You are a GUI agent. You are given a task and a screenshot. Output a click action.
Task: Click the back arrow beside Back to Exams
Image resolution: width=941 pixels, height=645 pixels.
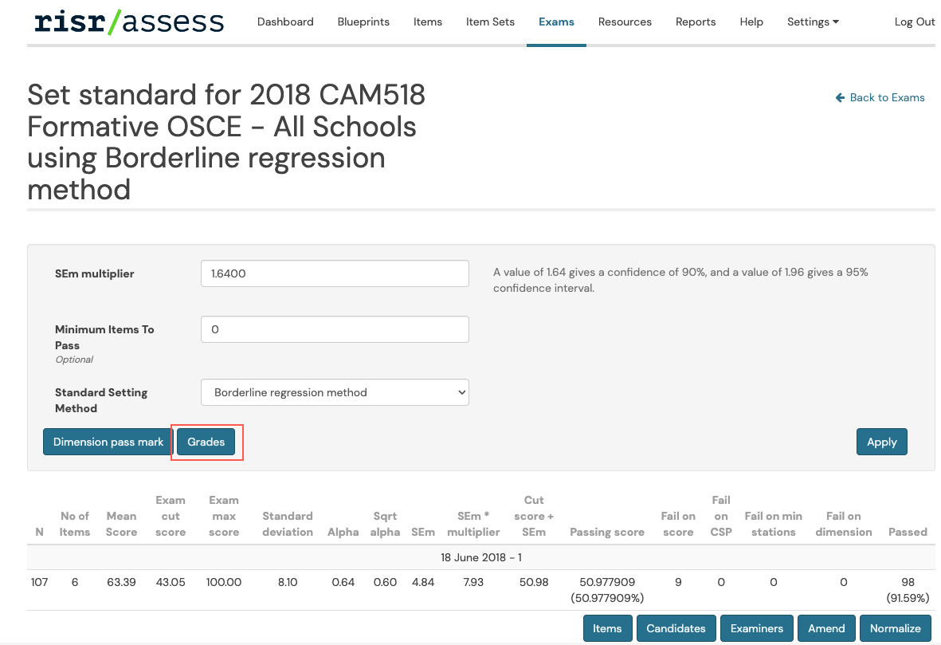point(839,97)
